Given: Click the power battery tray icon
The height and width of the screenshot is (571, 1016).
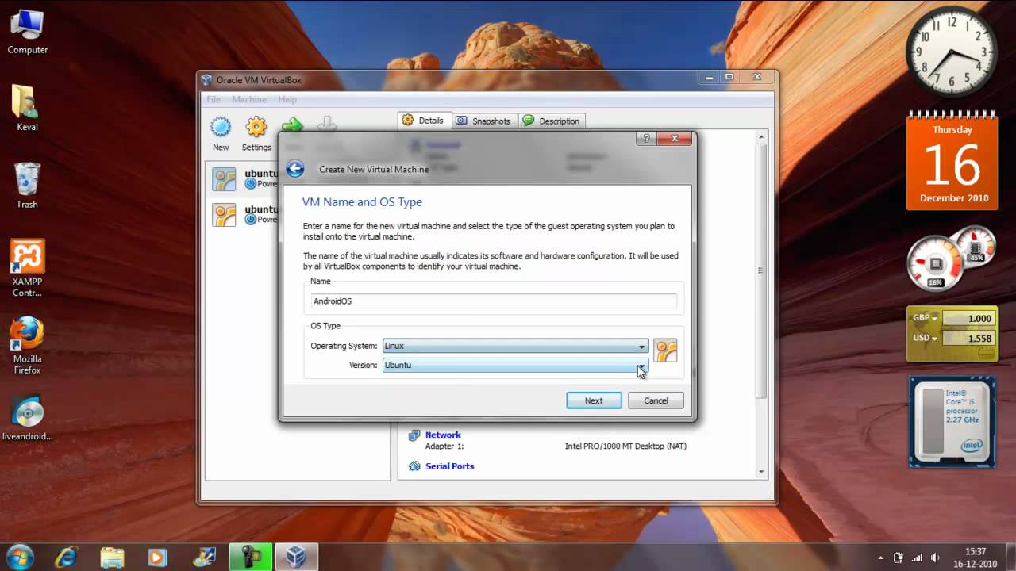Looking at the screenshot, I should click(x=899, y=558).
